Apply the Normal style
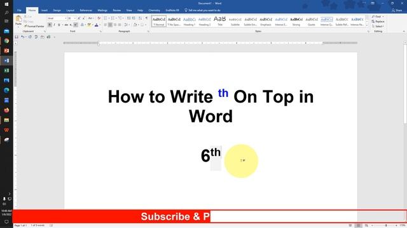Viewport: 407px width, 228px height. (158, 21)
